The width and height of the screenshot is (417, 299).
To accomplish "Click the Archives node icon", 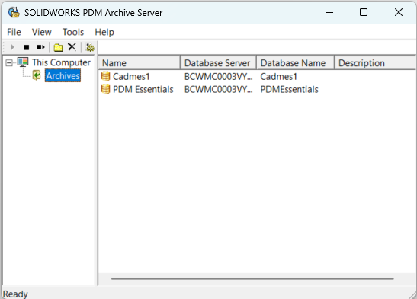I will tap(37, 75).
